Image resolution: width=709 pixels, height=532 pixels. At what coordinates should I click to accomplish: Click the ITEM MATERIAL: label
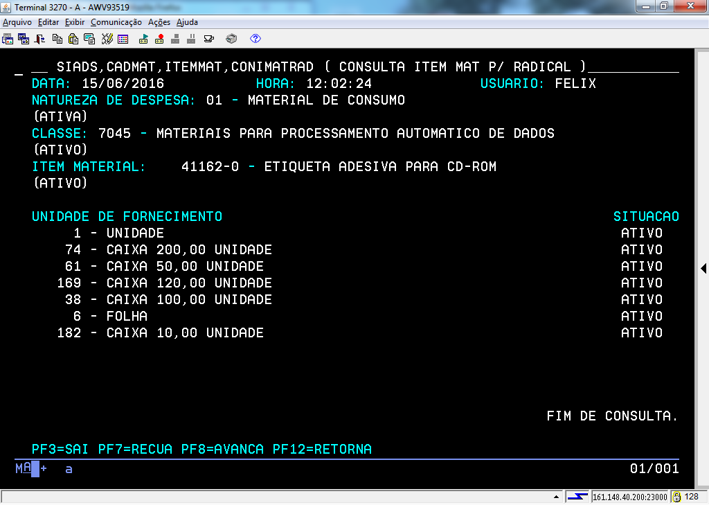pyautogui.click(x=89, y=166)
